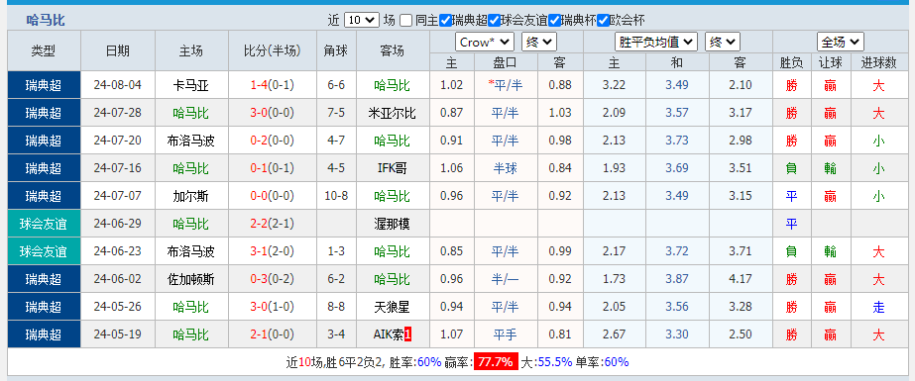Open the 全场 full-time dropdown
The height and width of the screenshot is (381, 915).
coord(841,42)
